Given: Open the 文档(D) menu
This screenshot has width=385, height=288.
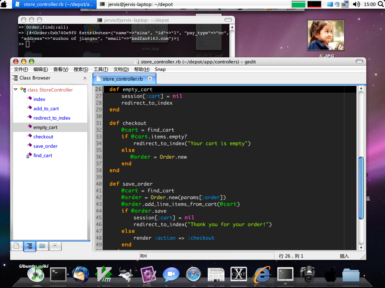Looking at the screenshot, I should pyautogui.click(x=121, y=69).
